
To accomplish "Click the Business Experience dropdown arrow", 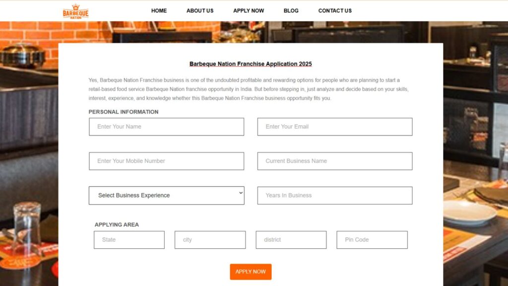I will tap(241, 193).
